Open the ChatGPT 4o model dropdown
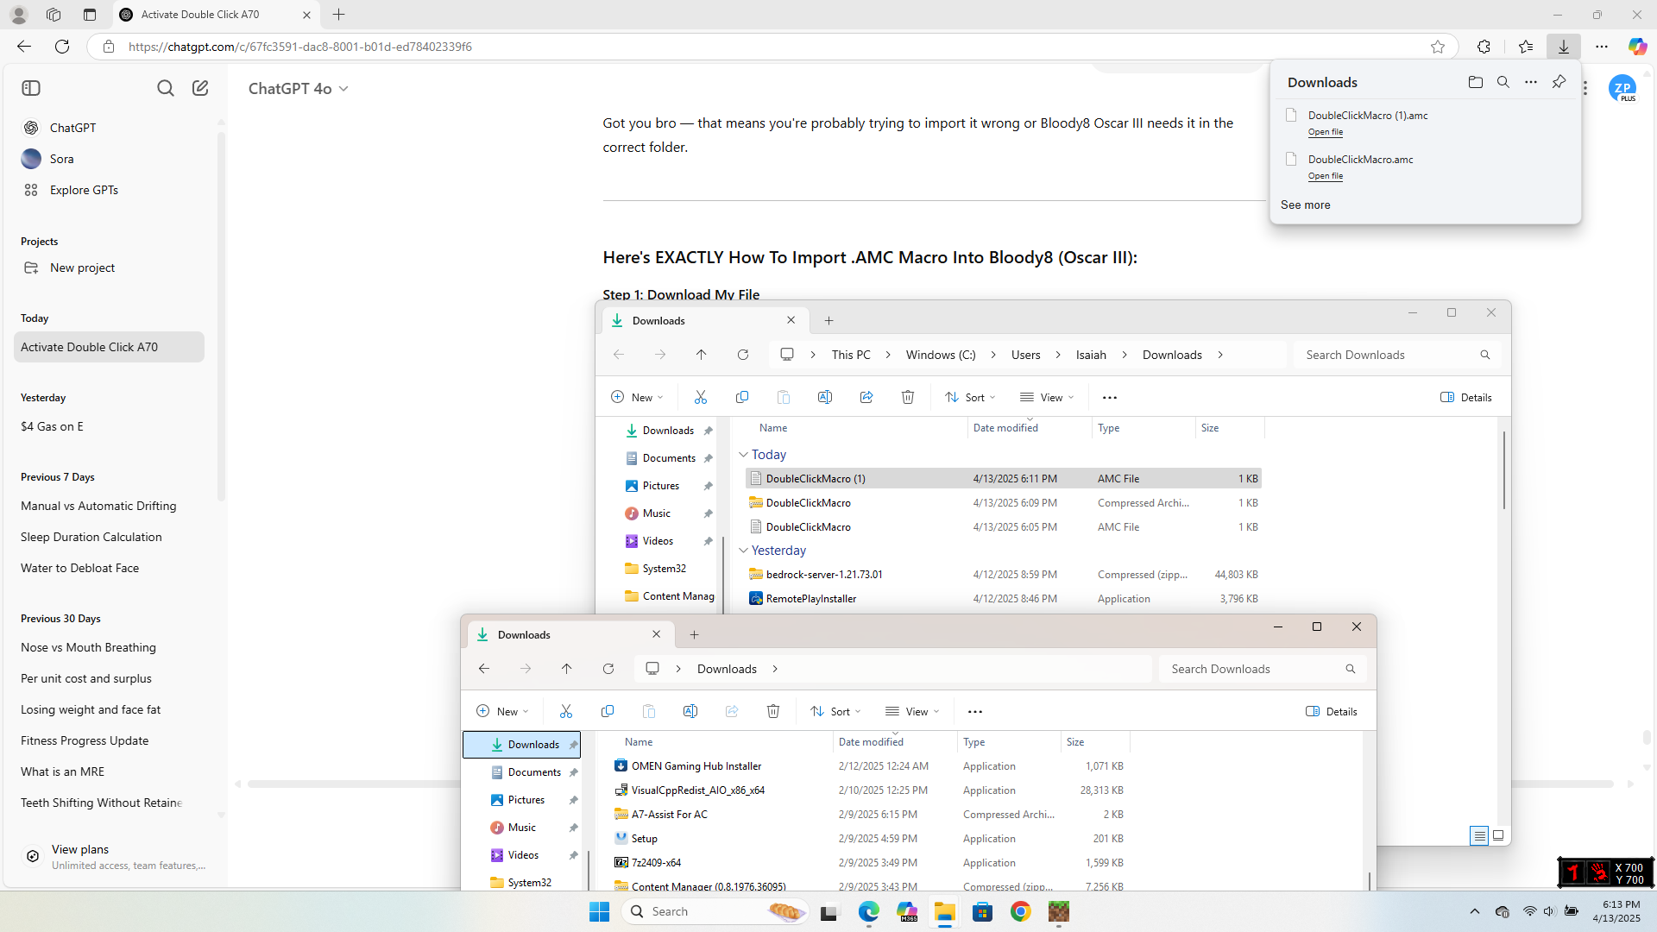The image size is (1657, 932). pos(298,89)
